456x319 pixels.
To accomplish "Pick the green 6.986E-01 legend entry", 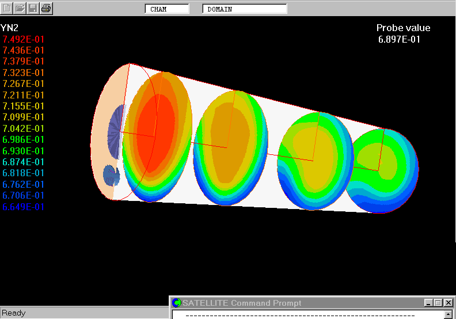I will click(24, 140).
